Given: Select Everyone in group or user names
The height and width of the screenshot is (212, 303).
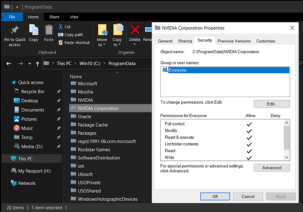Looking at the screenshot, I should click(225, 70).
